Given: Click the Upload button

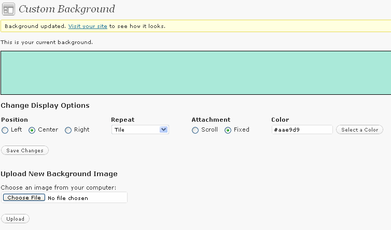Looking at the screenshot, I should pos(15,219).
